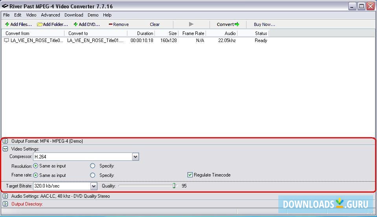Viewport: 377px width, 217px height.
Task: Click the N/A frame rate cell
Action: pyautogui.click(x=200, y=40)
